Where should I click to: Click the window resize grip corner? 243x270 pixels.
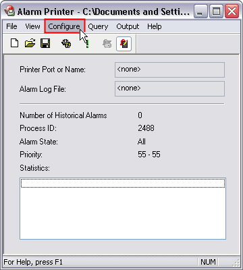click(236, 262)
